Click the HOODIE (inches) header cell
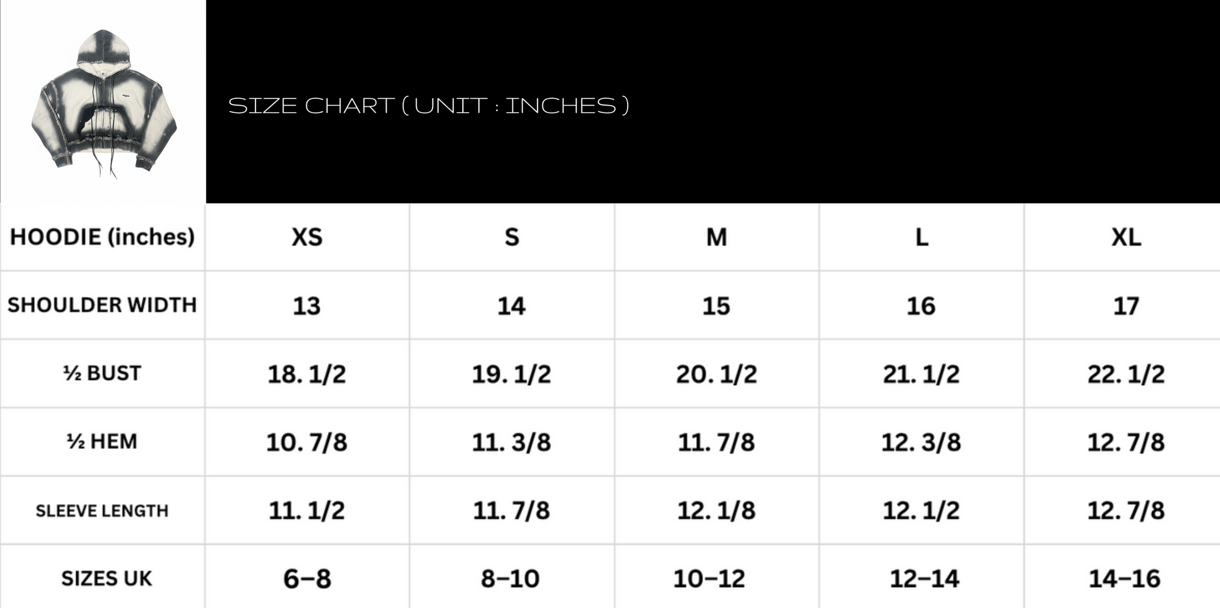 [102, 237]
